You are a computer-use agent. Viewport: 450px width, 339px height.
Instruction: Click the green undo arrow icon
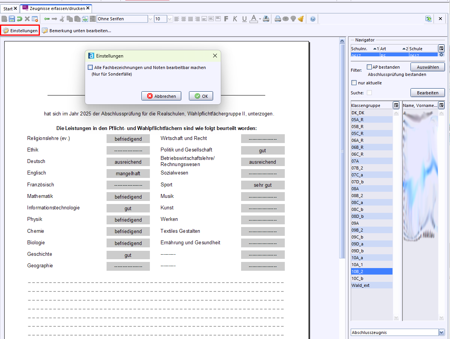click(x=20, y=19)
